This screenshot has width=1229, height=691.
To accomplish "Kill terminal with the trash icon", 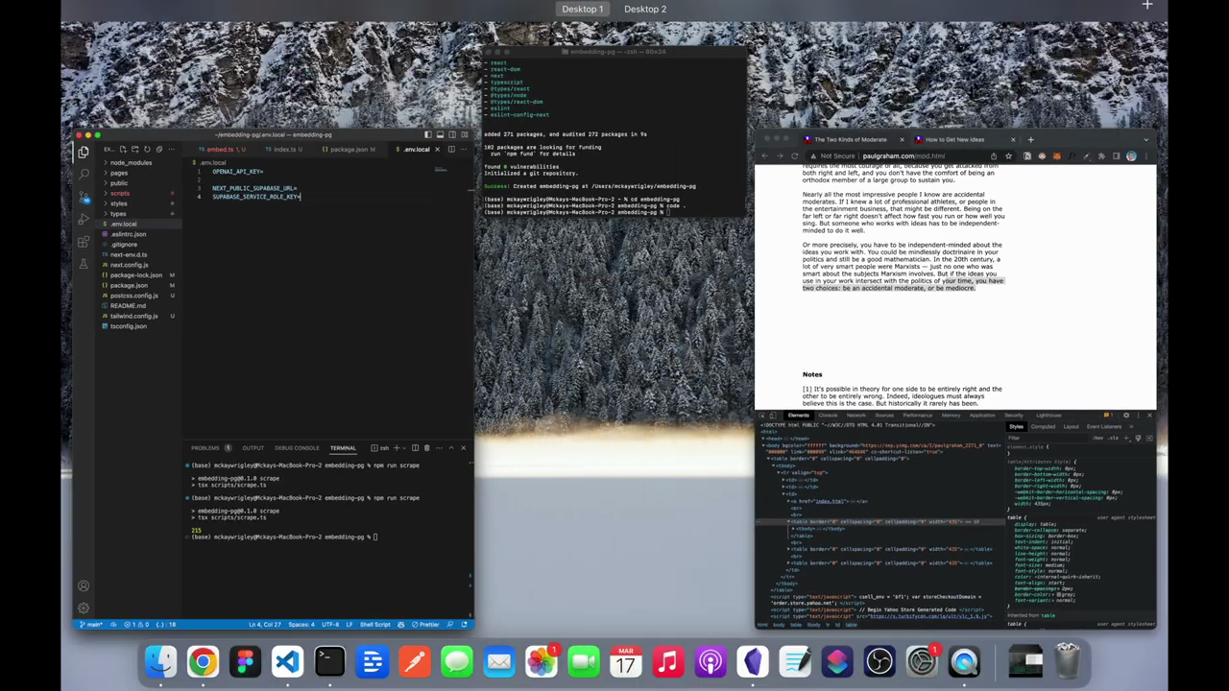I will [426, 447].
